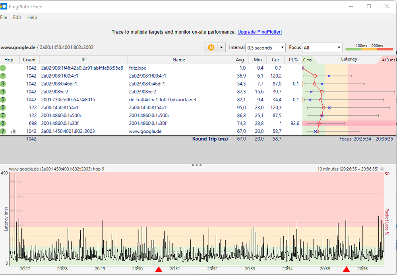This screenshot has width=397, height=275.
Task: Open the Edit menu
Action: (17, 17)
